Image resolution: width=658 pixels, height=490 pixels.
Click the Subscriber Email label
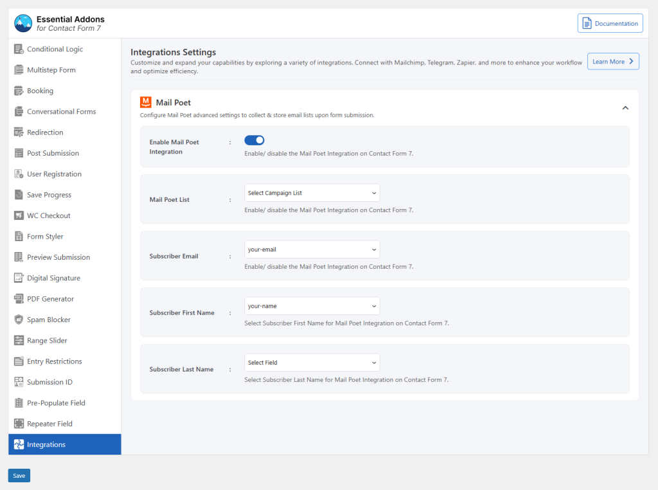click(173, 256)
